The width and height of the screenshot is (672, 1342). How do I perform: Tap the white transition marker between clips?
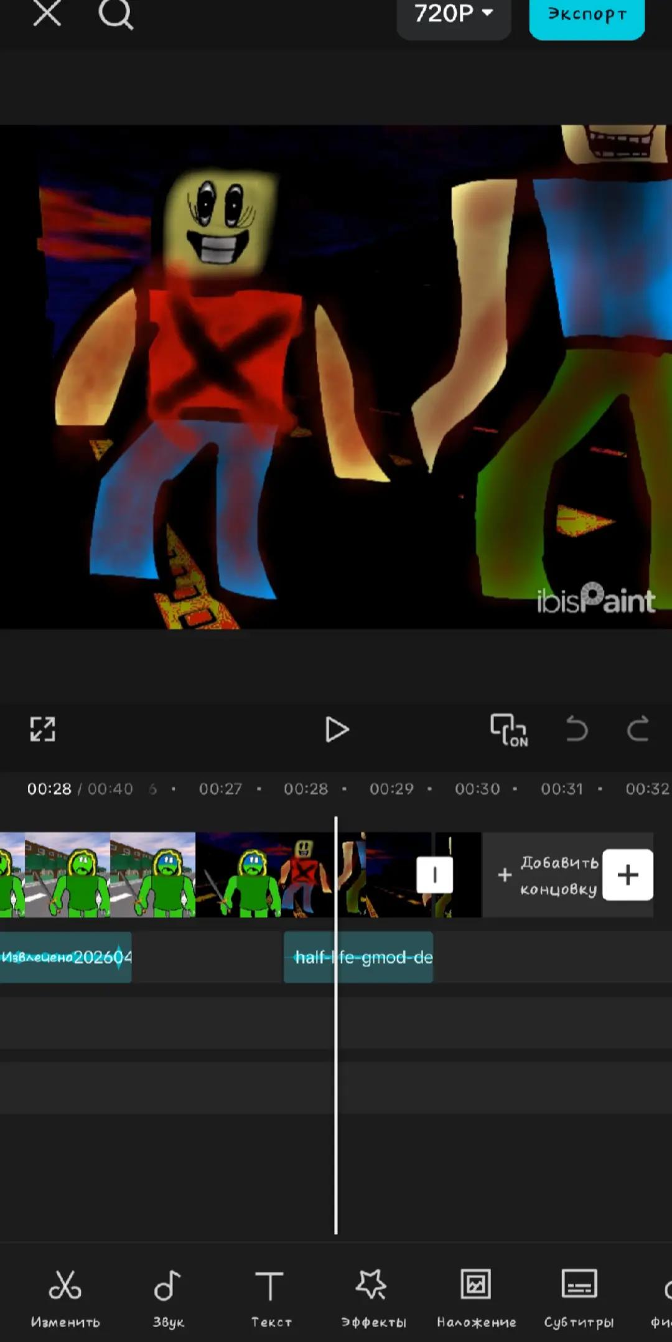coord(434,875)
